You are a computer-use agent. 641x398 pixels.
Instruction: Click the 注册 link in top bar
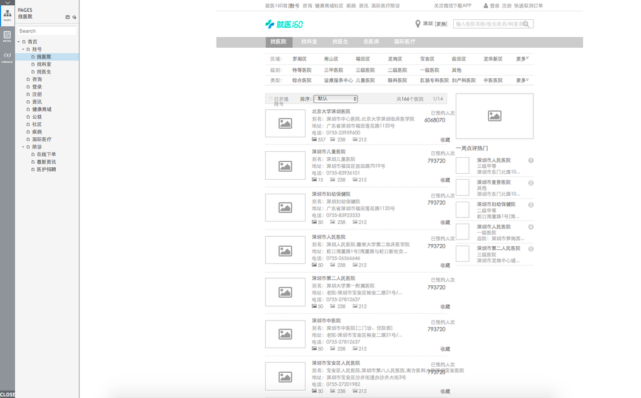click(x=507, y=6)
